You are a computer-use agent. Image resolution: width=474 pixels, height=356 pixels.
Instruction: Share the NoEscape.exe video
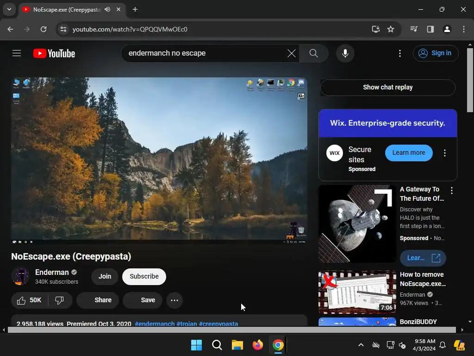pyautogui.click(x=97, y=300)
